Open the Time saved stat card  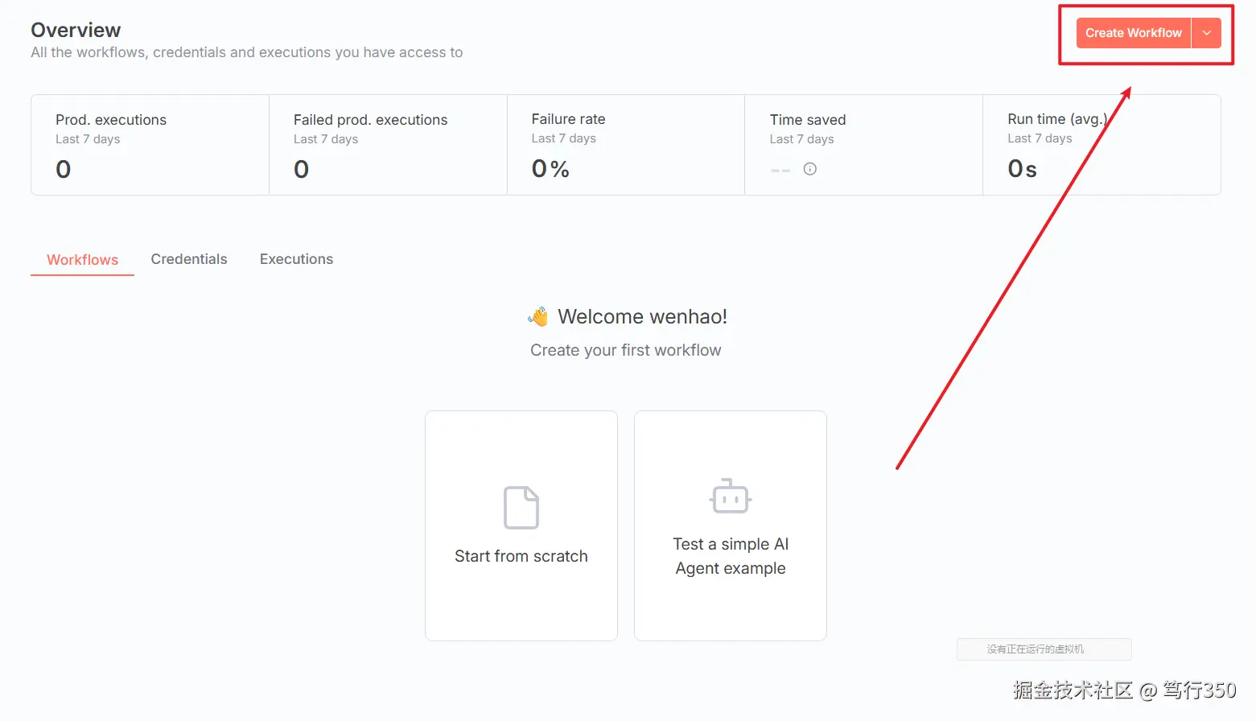tap(863, 145)
